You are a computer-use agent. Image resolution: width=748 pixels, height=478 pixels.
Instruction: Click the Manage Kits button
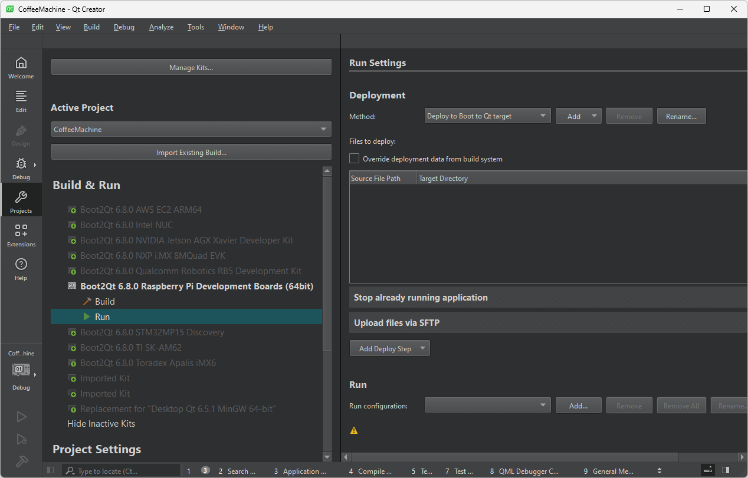tap(191, 67)
